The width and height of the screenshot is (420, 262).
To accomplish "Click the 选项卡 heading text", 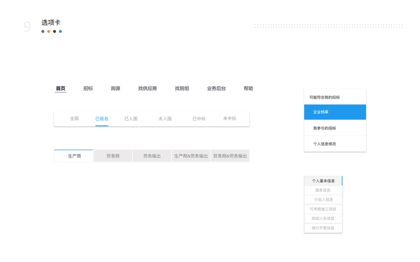I will [x=51, y=22].
